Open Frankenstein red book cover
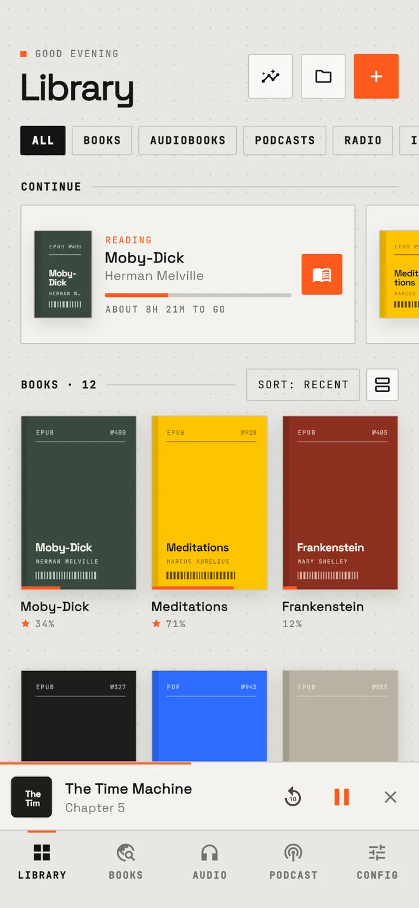Screen dimensions: 419x908 (340, 503)
